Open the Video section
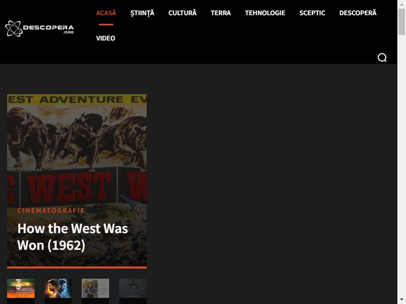This screenshot has width=406, height=304. click(106, 39)
